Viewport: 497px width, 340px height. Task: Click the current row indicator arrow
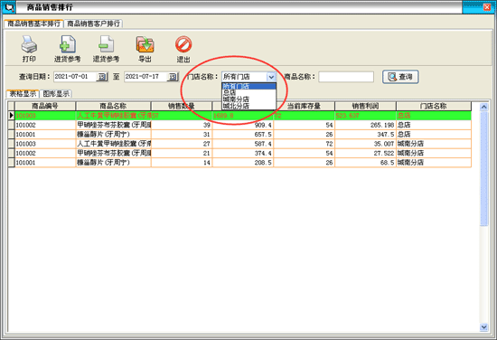[x=11, y=116]
